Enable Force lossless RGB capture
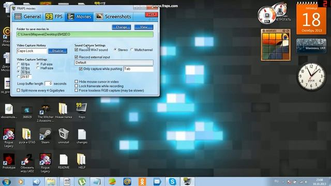The image size is (331, 186). (x=77, y=90)
